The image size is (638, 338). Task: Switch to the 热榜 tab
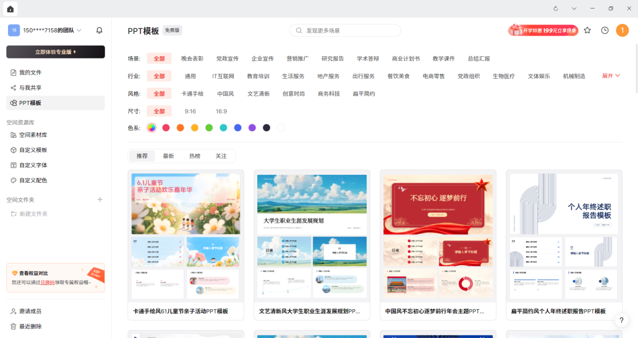point(195,156)
